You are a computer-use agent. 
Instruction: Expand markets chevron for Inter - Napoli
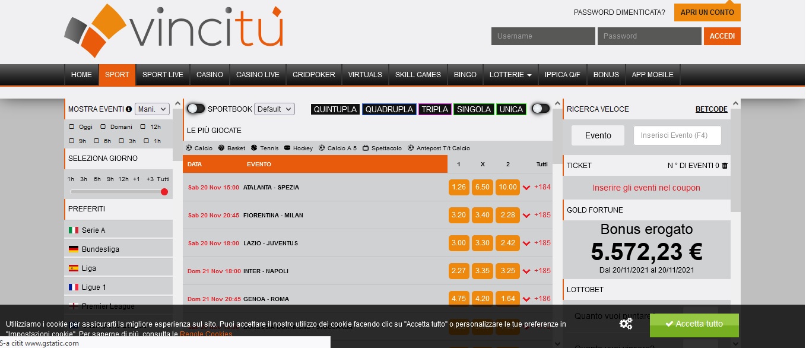coord(526,271)
